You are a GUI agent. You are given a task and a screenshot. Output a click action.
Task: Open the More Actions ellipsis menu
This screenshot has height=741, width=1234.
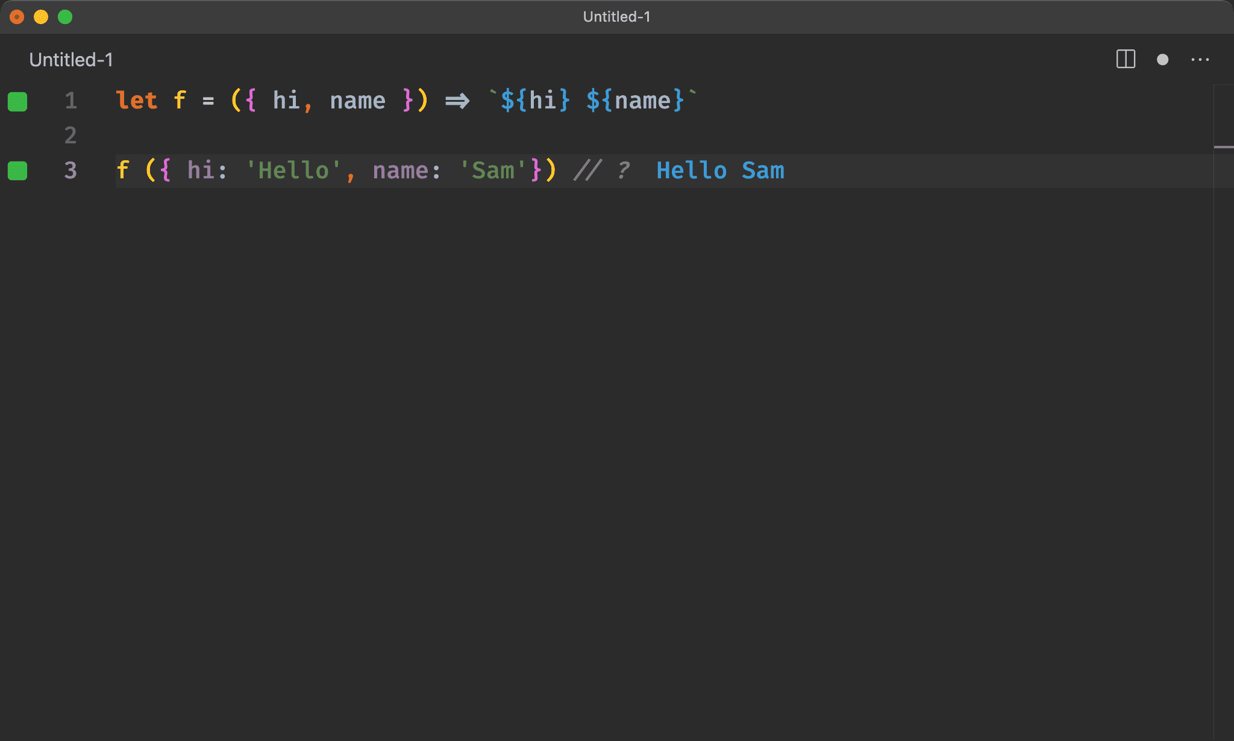pos(1200,60)
